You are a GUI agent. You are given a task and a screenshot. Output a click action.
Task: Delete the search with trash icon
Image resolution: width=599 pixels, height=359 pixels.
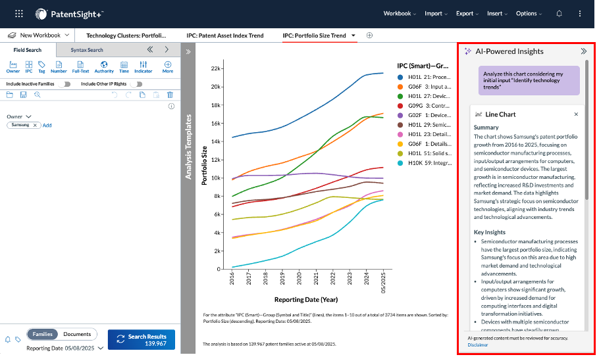pyautogui.click(x=170, y=95)
